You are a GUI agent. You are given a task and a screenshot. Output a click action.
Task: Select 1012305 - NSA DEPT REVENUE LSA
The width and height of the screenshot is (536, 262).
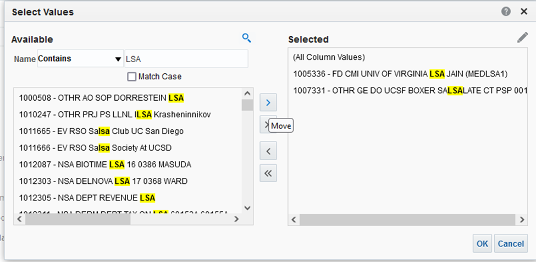87,197
